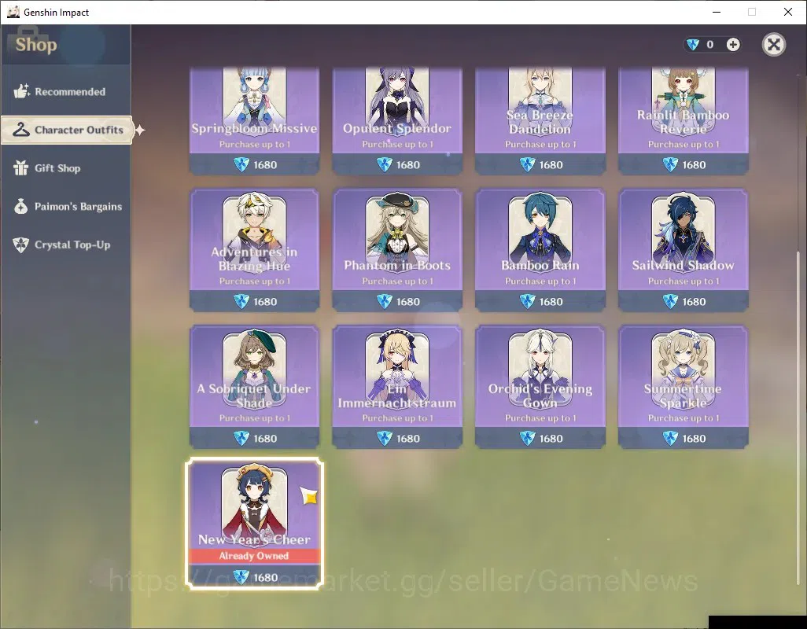Click the Shop header title

[36, 45]
